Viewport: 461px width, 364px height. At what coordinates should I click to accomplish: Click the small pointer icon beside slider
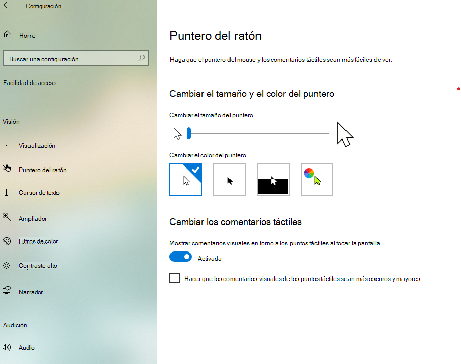point(177,134)
